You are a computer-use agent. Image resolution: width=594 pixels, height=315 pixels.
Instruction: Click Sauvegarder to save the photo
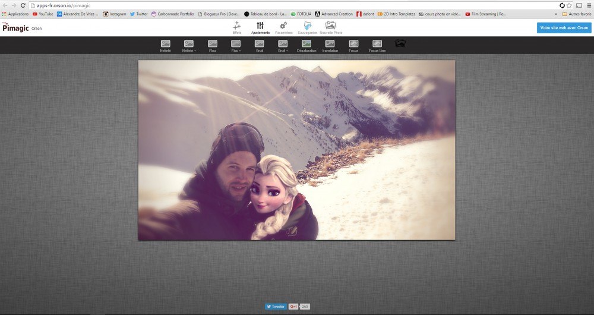tap(307, 27)
